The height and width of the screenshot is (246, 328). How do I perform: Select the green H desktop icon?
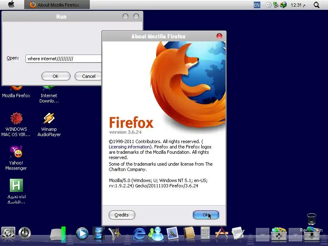16,191
